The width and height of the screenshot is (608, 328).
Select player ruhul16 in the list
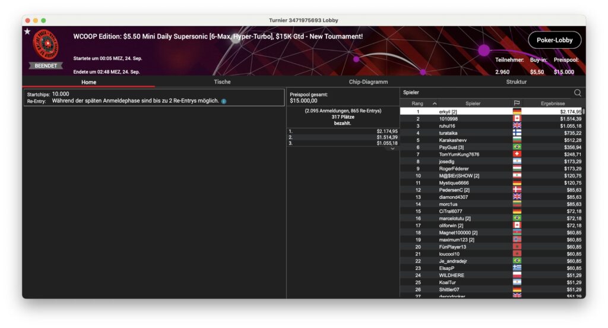pyautogui.click(x=447, y=126)
